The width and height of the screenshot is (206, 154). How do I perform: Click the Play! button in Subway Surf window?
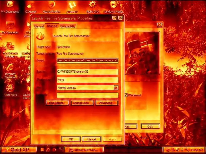(x=131, y=127)
